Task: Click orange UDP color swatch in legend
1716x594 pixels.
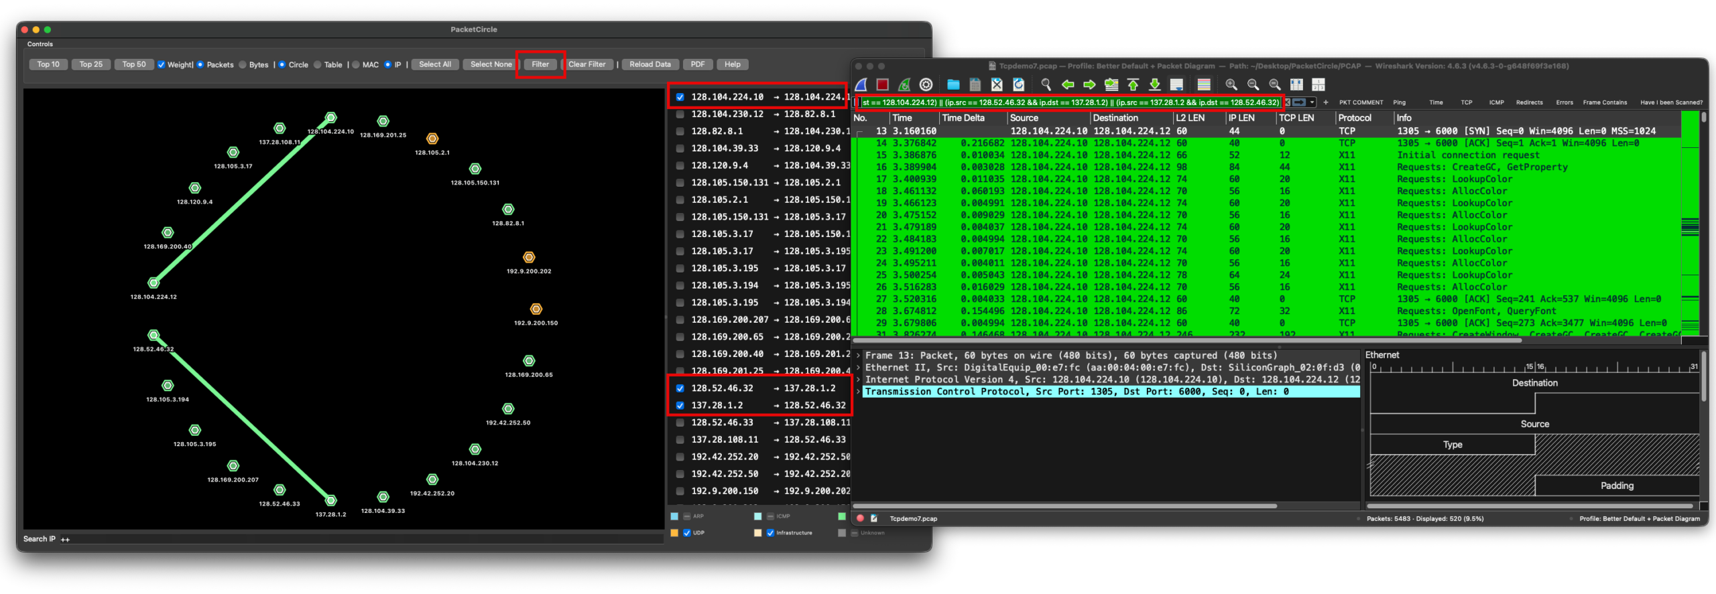Action: 674,533
